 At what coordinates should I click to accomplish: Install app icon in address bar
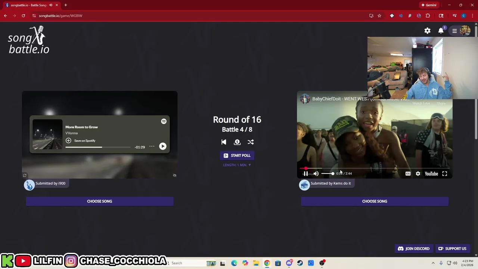point(371,16)
